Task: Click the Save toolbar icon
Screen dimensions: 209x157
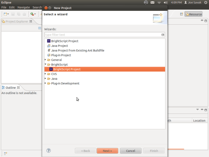Action: click(x=13, y=14)
